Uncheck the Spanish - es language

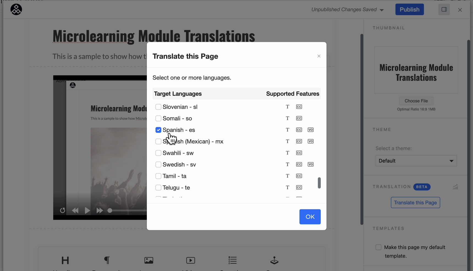(x=158, y=130)
